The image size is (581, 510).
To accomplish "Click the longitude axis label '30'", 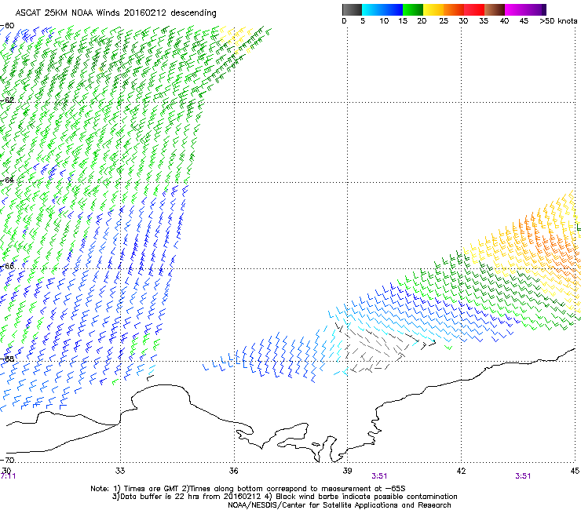I will [x=6, y=471].
